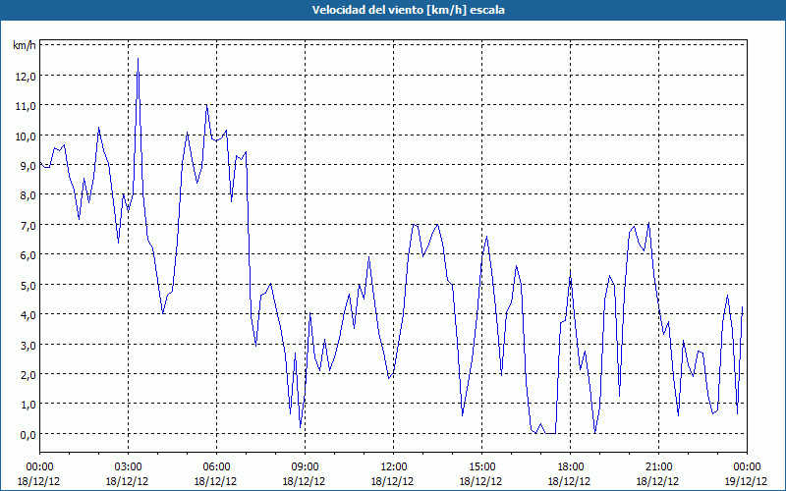Select the 11,0 y-axis value
Viewport: 786px width, 491px height.
[26, 106]
